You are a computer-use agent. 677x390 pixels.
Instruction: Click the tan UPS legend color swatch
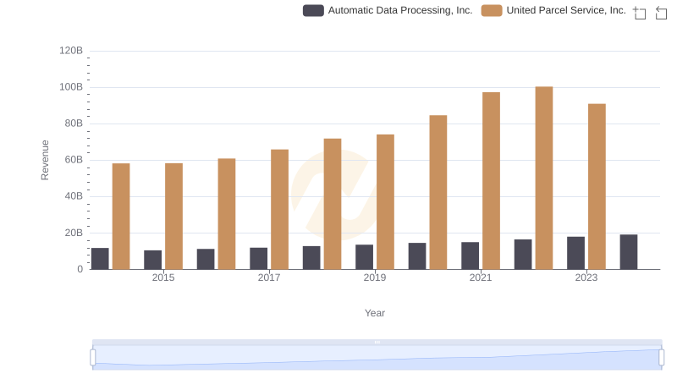pyautogui.click(x=491, y=10)
